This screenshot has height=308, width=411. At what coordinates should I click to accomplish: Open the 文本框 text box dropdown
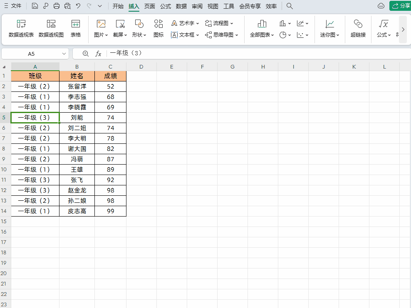185,35
